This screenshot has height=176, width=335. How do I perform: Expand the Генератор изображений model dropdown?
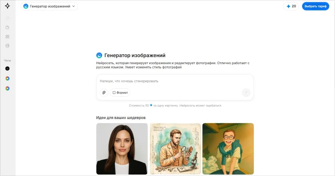49,6
